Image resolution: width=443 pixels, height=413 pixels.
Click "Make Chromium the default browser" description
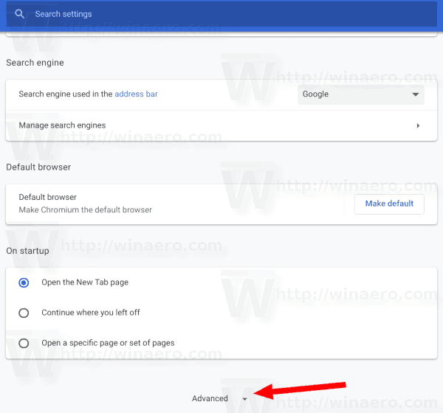[85, 210]
